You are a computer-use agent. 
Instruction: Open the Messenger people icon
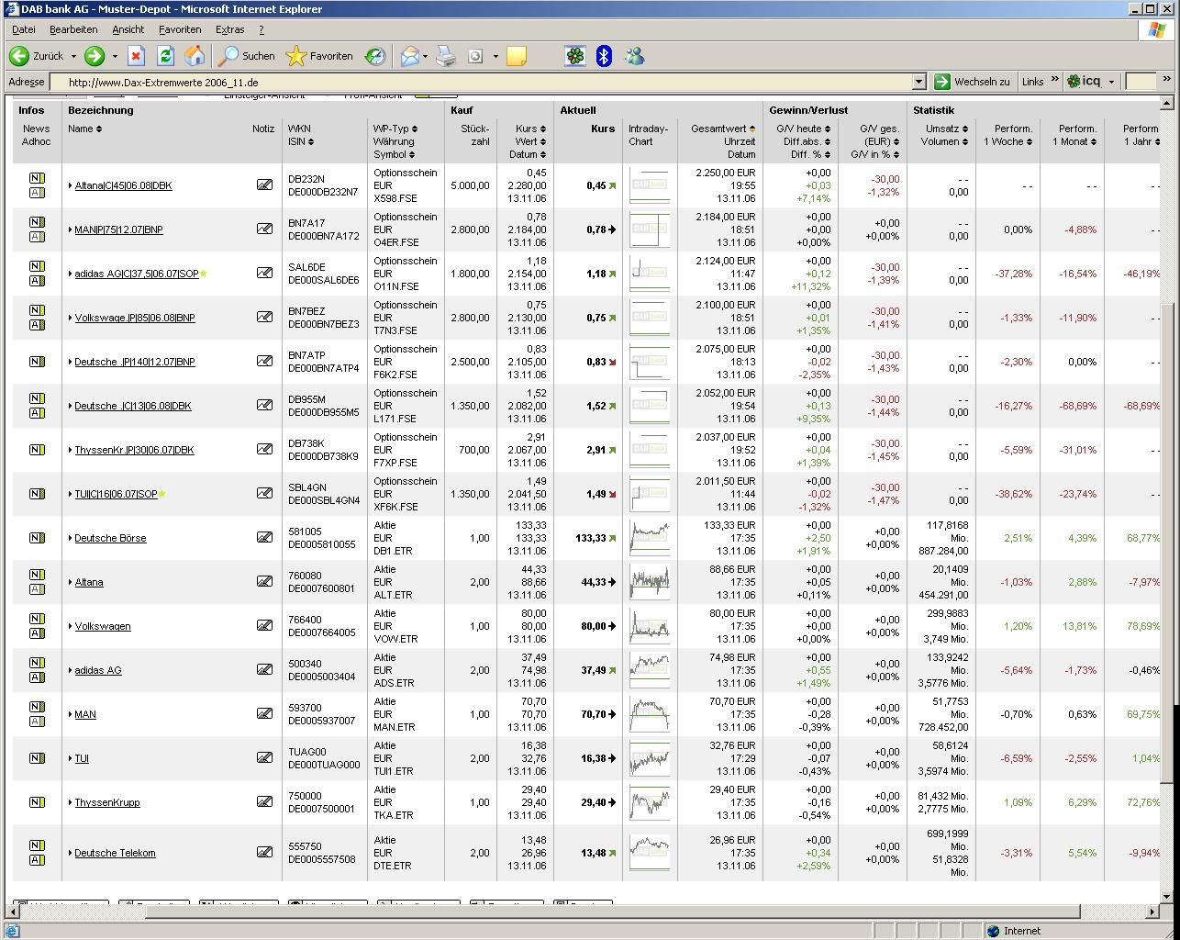[x=634, y=56]
